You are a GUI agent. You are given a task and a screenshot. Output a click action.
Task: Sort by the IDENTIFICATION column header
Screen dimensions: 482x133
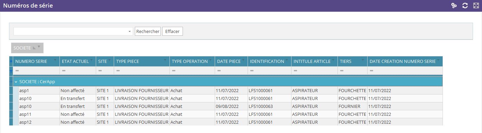click(x=267, y=62)
